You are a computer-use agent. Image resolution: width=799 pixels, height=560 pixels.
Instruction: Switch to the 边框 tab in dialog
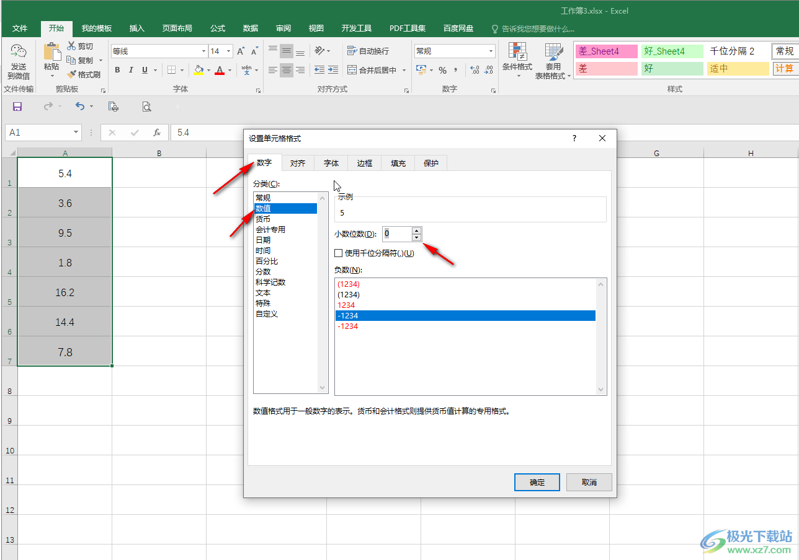click(x=365, y=164)
